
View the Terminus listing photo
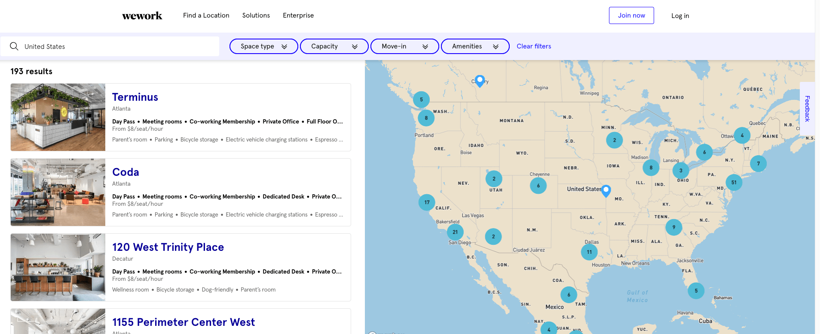coord(58,117)
